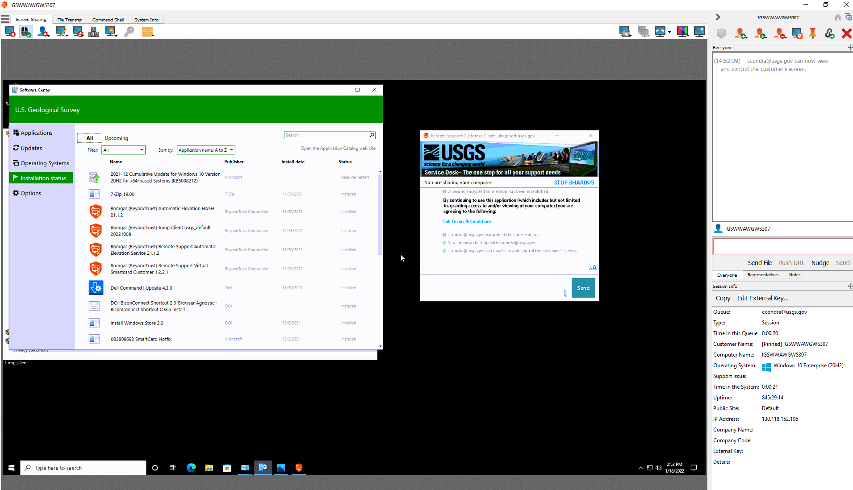Image resolution: width=853 pixels, height=490 pixels.
Task: Click the greyed select-display monitors icon
Action: [643, 32]
